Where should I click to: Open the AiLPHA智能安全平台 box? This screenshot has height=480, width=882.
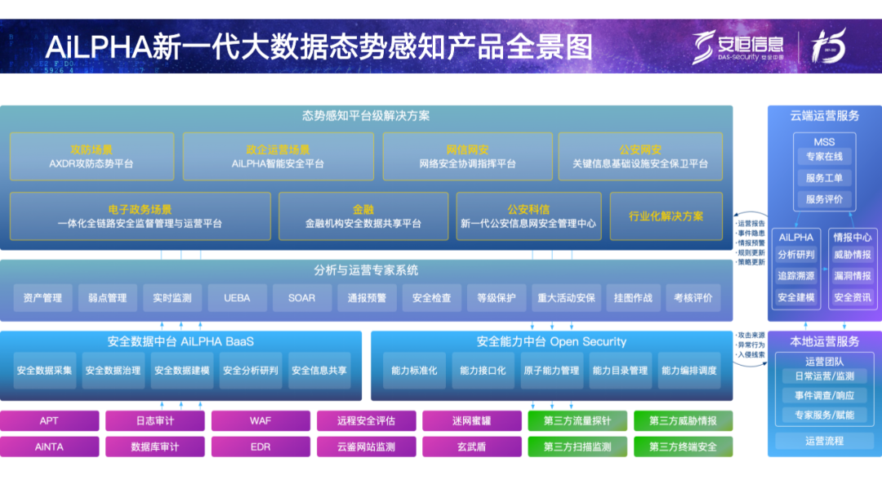(x=278, y=157)
